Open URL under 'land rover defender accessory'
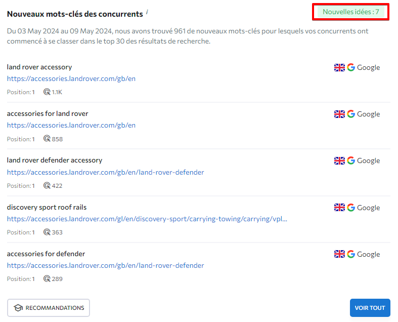This screenshot has height=322, width=398. pos(105,172)
